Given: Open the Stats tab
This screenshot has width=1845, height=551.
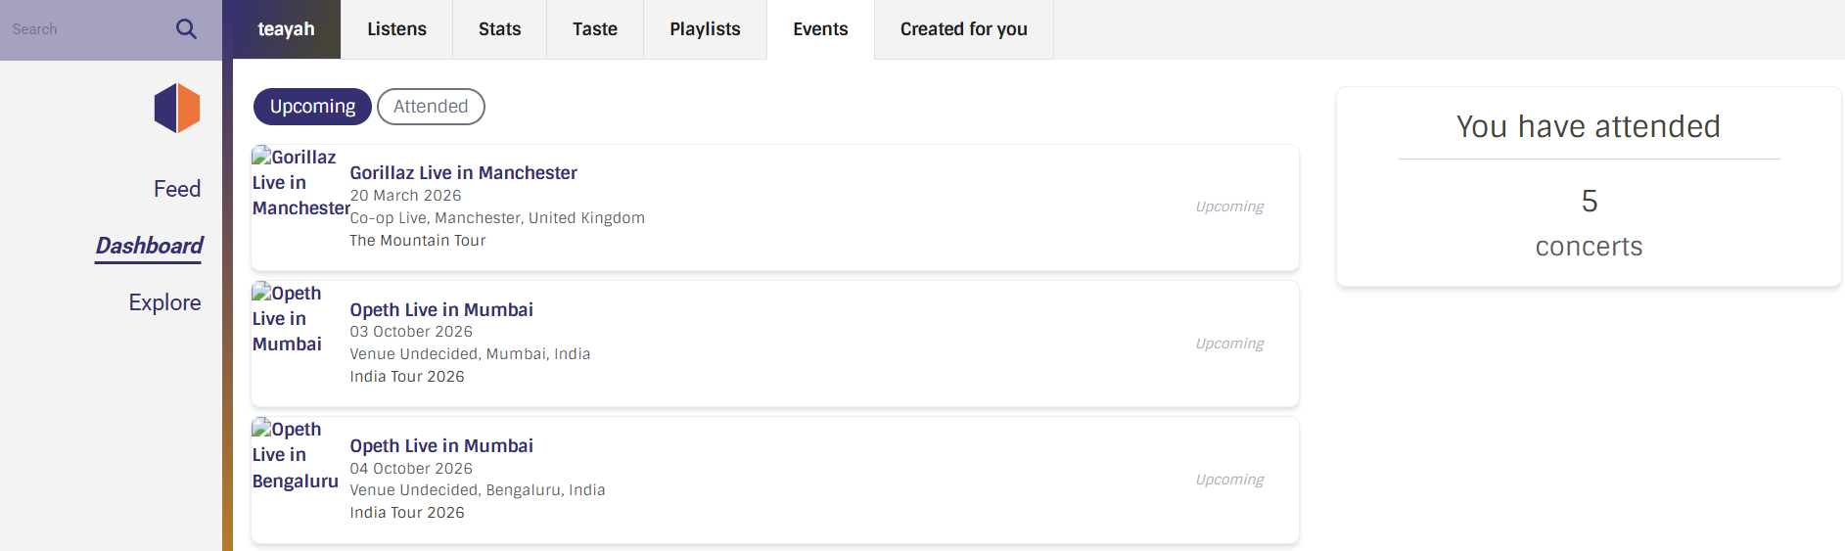Looking at the screenshot, I should [x=499, y=29].
